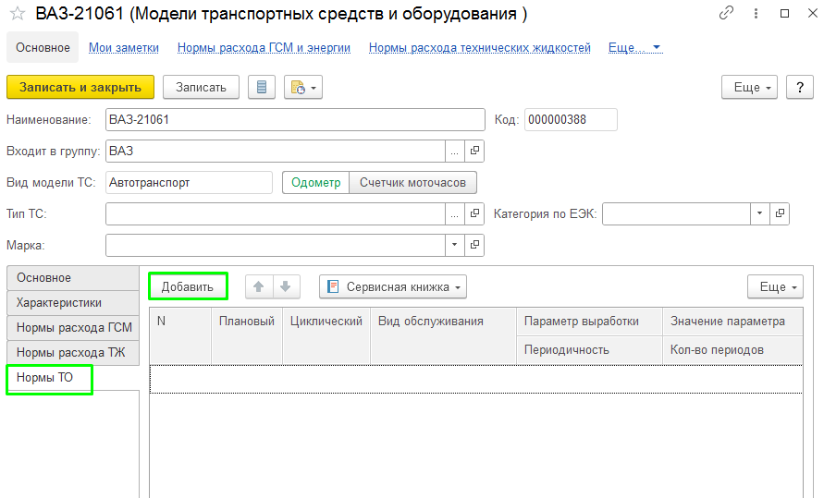Click the Записать button

201,87
